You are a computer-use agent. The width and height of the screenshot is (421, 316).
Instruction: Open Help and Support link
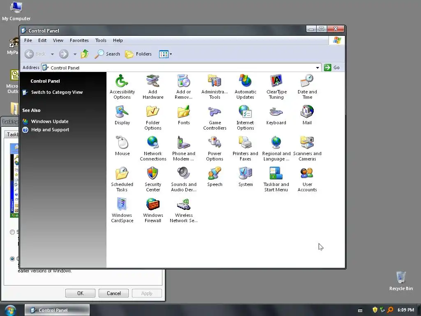[x=50, y=130]
